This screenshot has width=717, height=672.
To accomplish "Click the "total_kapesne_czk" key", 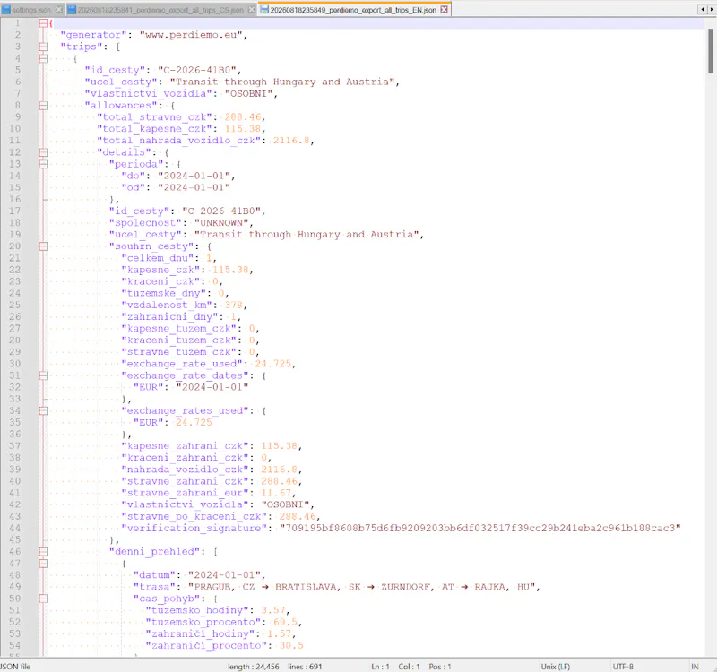I will point(154,129).
